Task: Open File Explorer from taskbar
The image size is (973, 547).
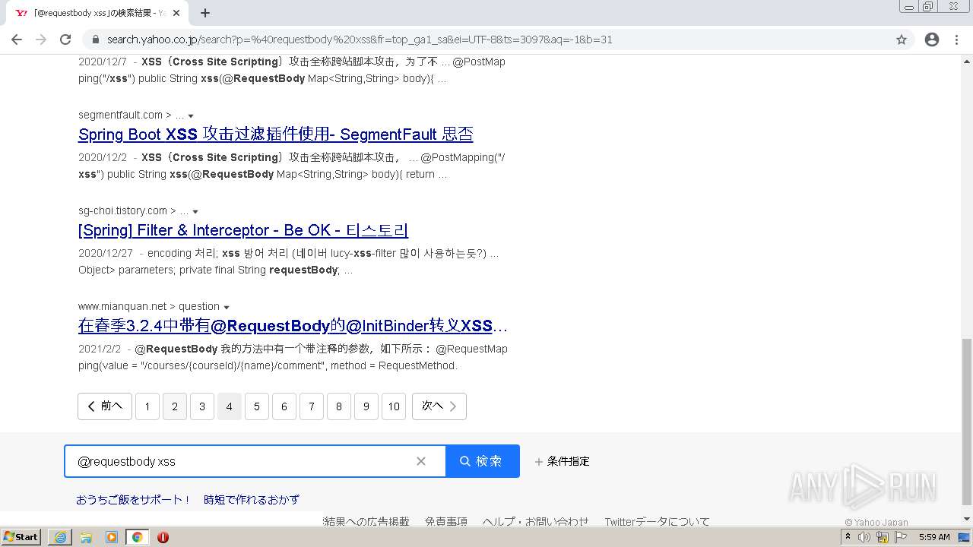Action: [86, 537]
